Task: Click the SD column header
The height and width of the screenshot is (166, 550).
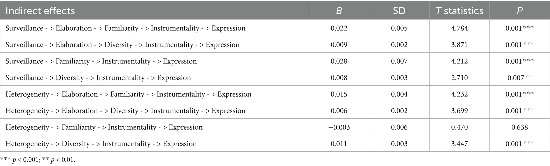Action: tap(399, 11)
